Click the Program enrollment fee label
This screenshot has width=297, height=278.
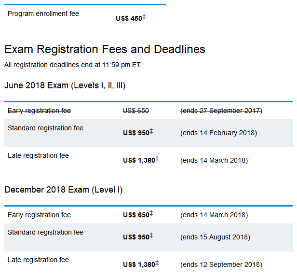[x=43, y=14]
